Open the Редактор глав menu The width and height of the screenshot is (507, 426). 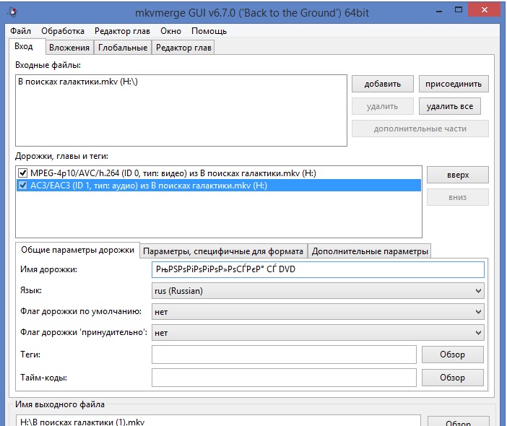(x=122, y=31)
